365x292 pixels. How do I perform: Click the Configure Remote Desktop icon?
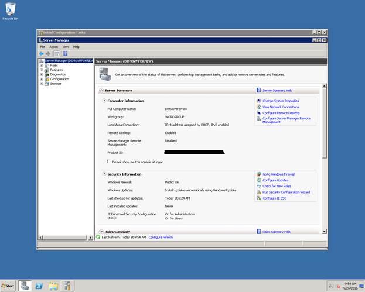tap(259, 112)
